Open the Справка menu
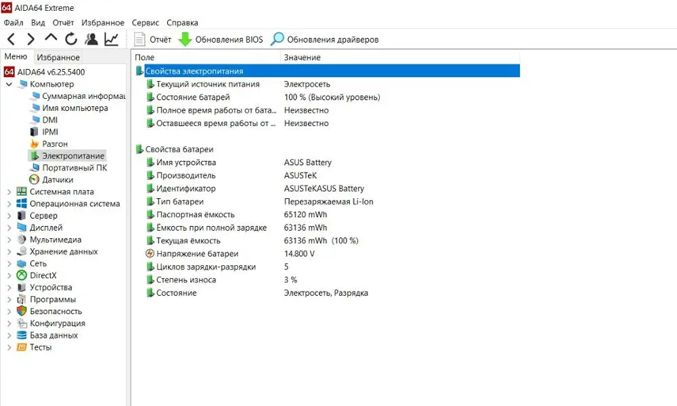677x406 pixels. 182,22
